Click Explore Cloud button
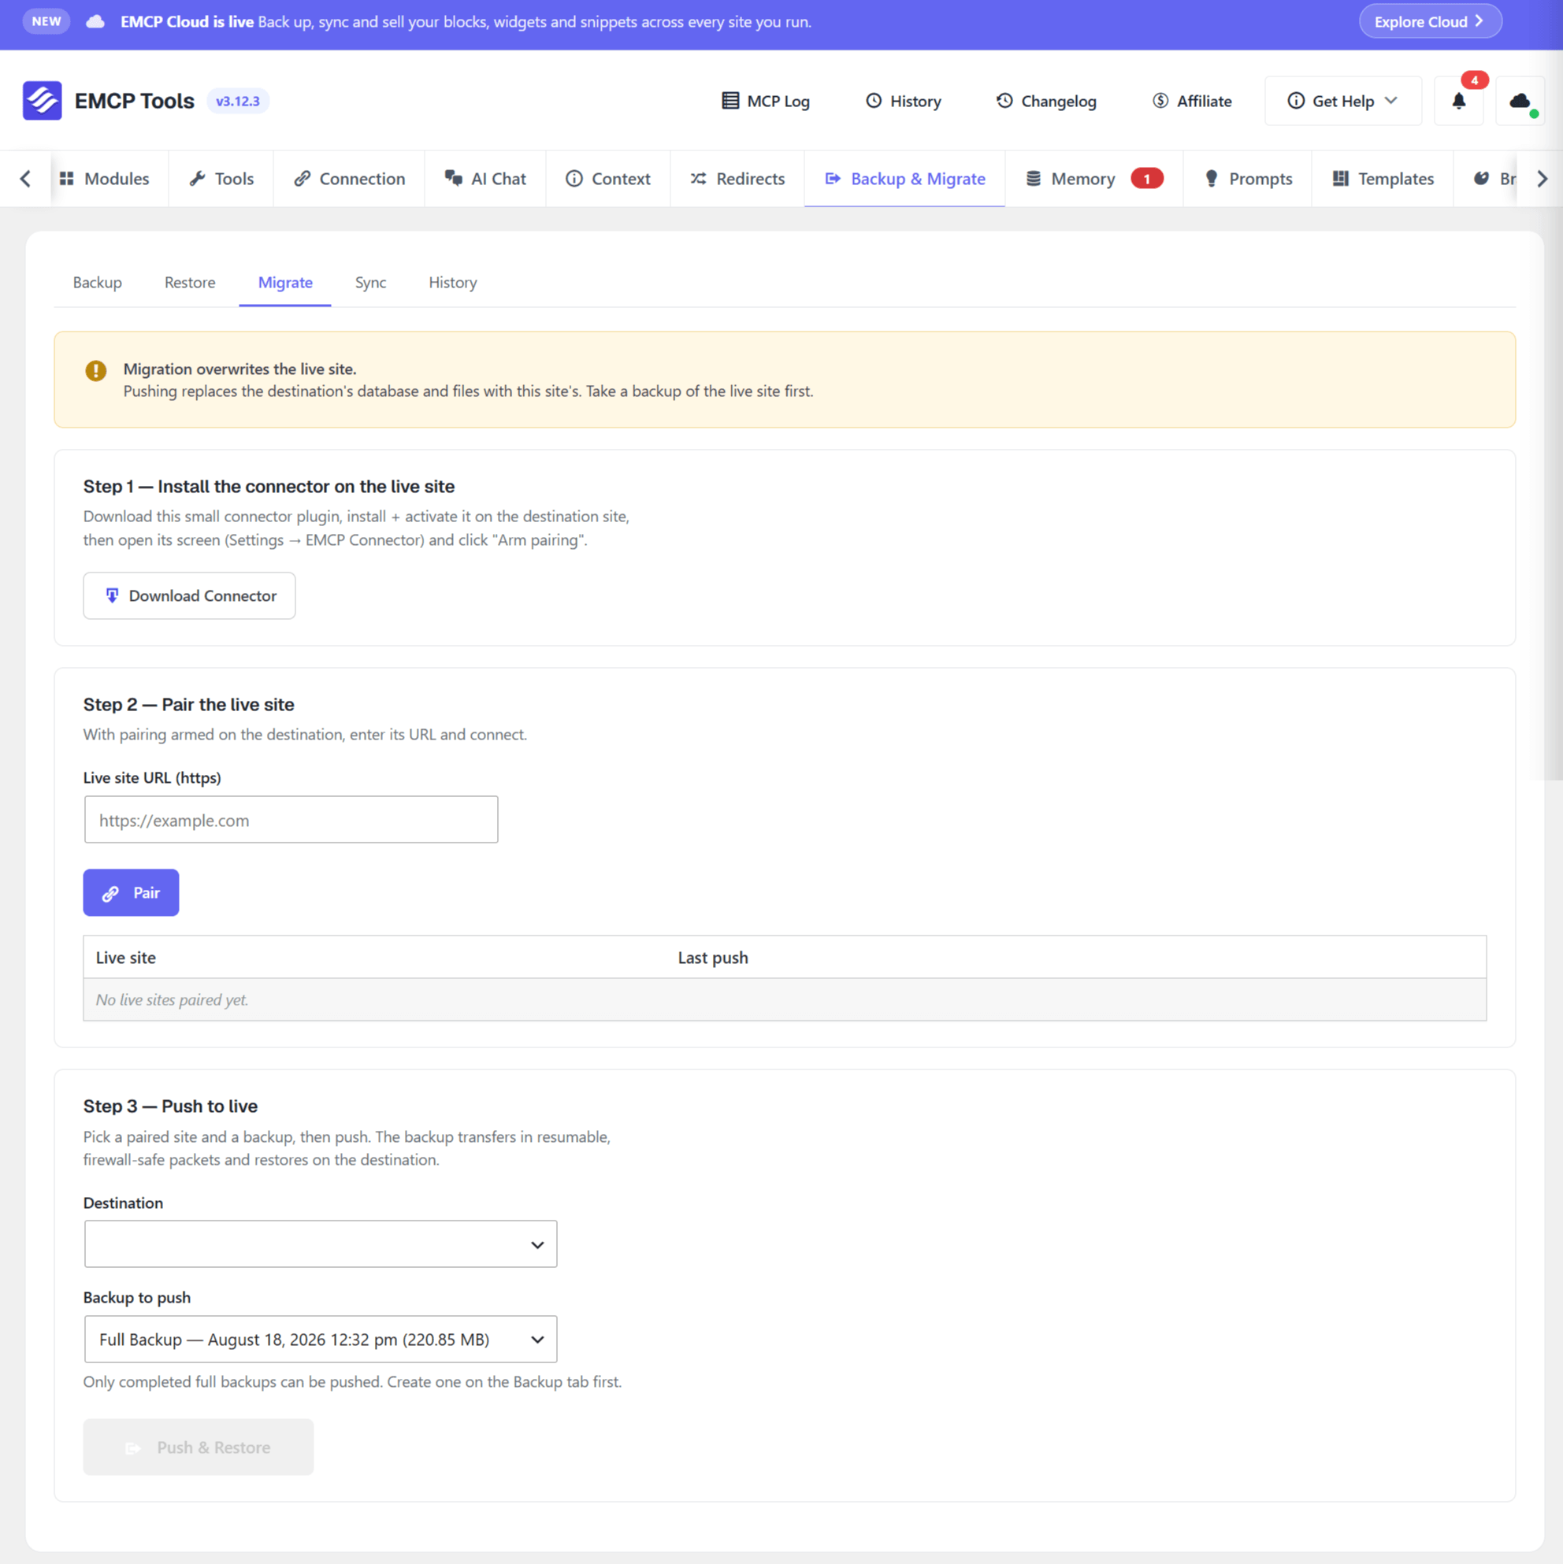 [x=1430, y=22]
